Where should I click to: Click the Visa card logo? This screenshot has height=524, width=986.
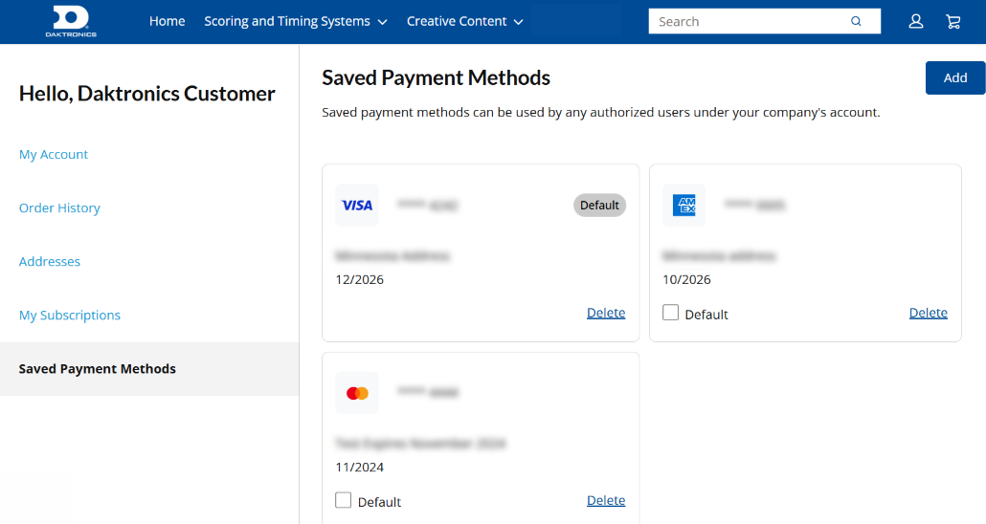coord(357,206)
